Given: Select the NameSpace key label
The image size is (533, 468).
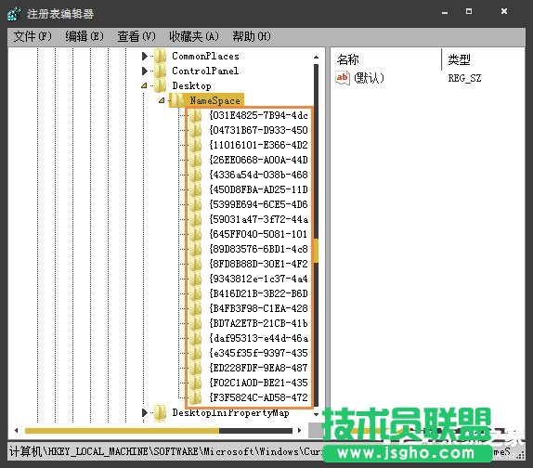Looking at the screenshot, I should (x=214, y=100).
